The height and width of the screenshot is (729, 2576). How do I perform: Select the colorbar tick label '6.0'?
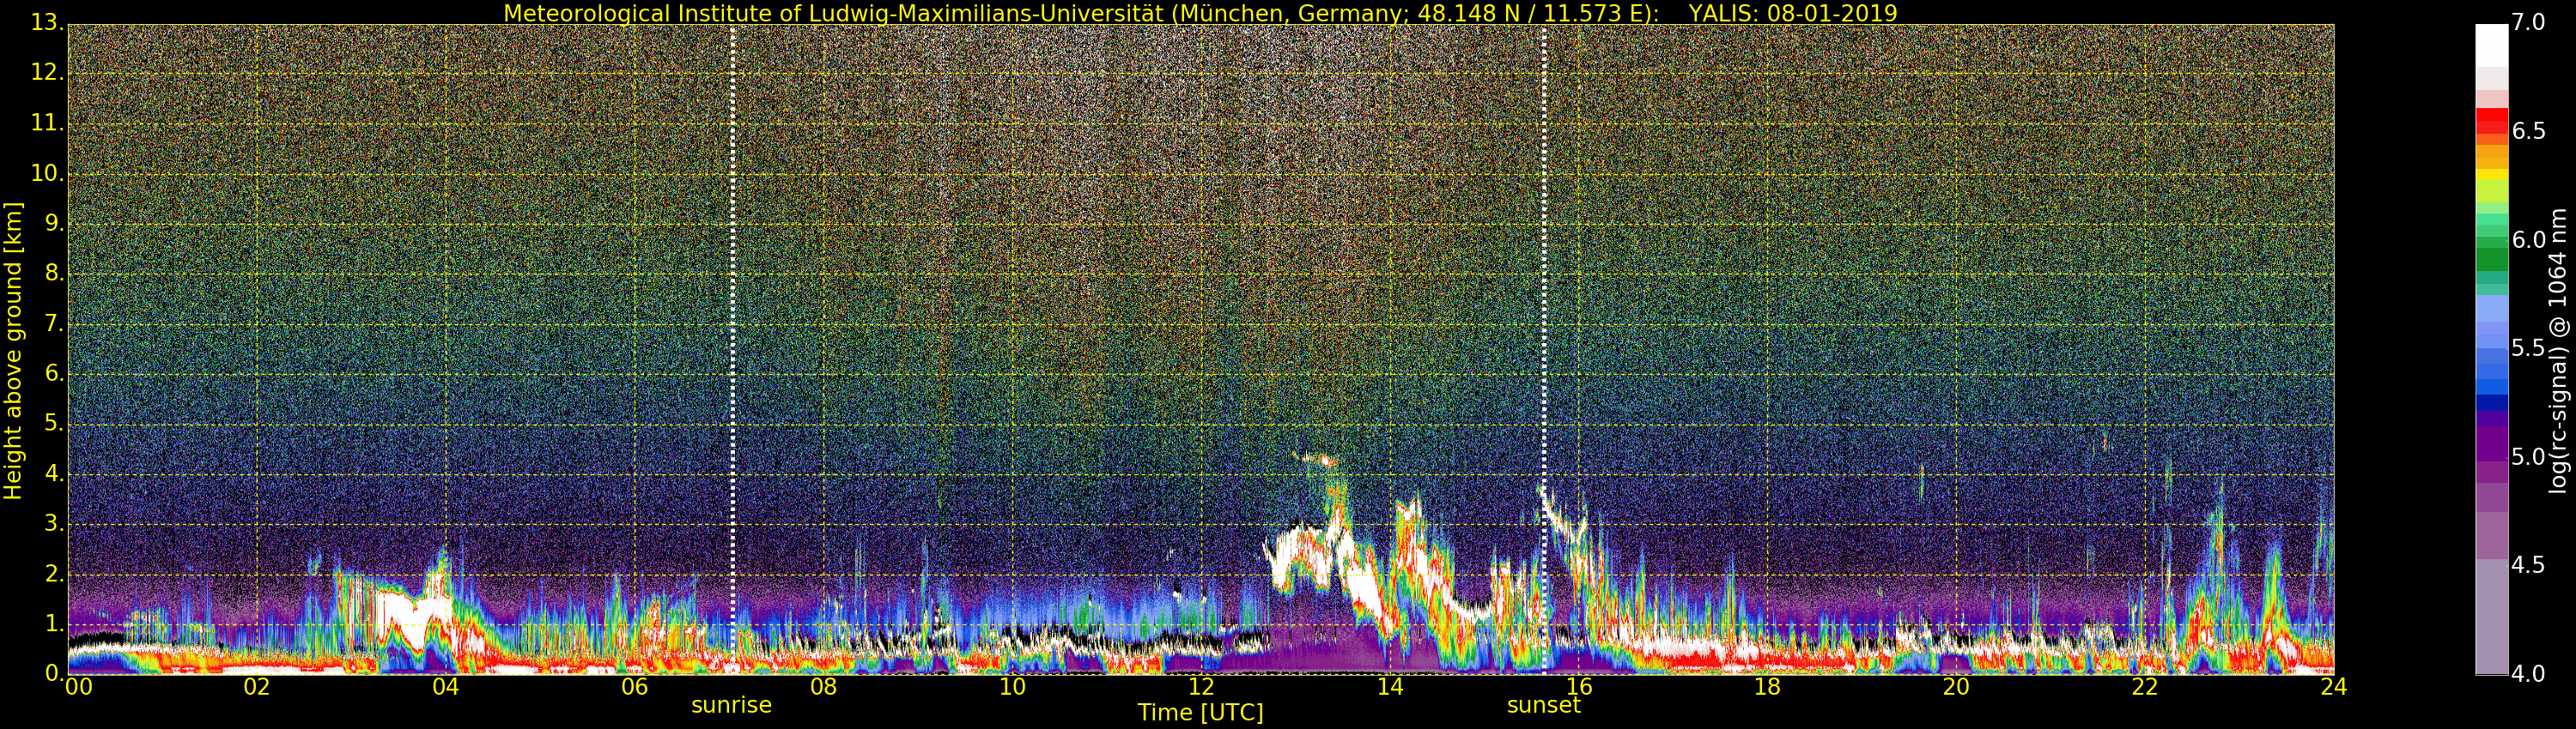(2527, 239)
